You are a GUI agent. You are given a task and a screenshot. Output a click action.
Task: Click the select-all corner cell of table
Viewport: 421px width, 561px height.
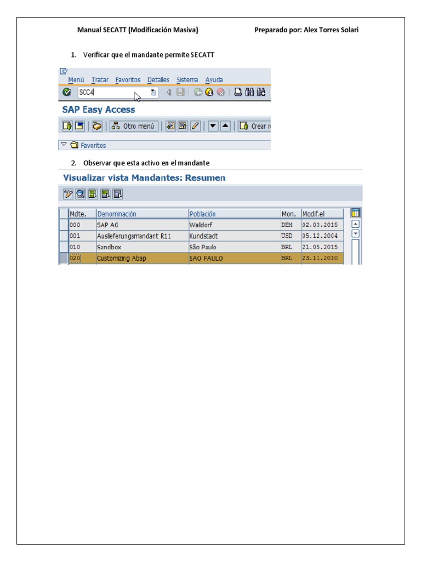point(64,214)
